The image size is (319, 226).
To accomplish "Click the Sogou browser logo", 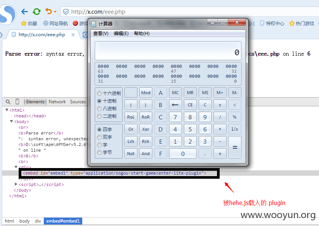I will (7, 14).
